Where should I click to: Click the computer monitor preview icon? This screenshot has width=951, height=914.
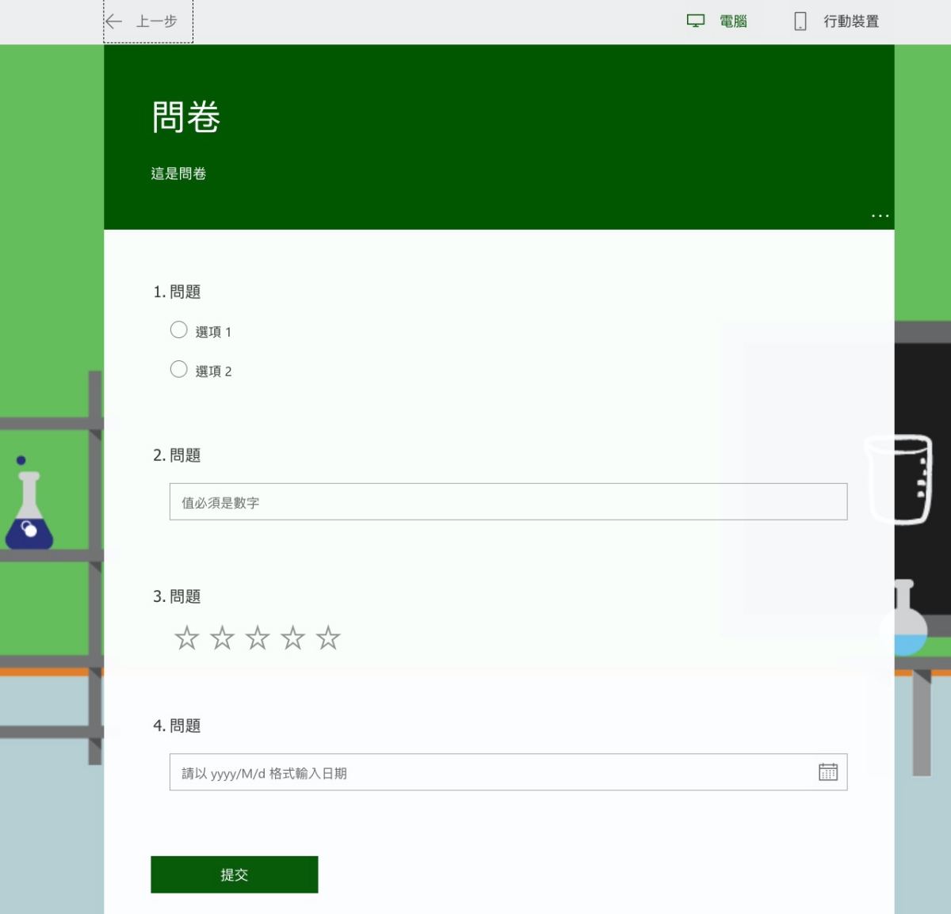click(x=695, y=21)
